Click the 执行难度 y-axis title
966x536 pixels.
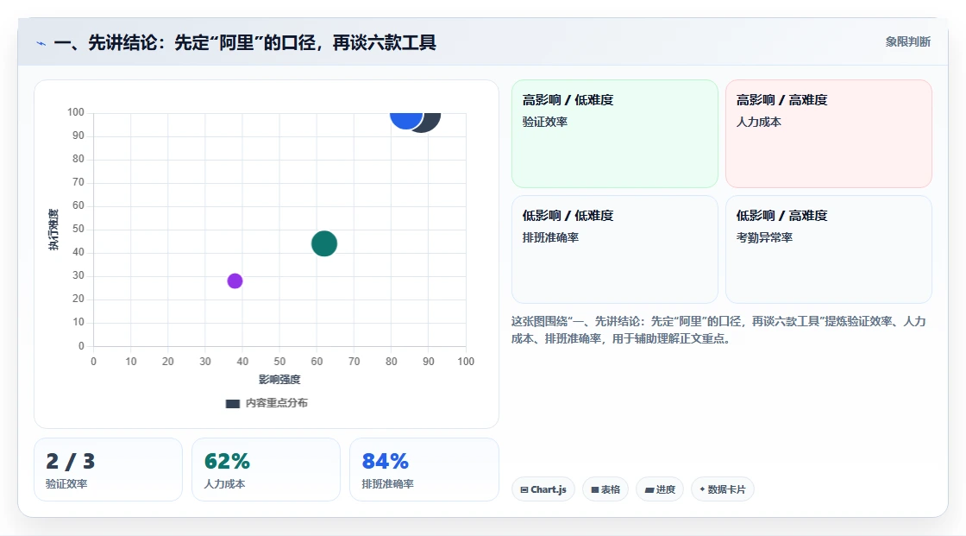pos(53,230)
